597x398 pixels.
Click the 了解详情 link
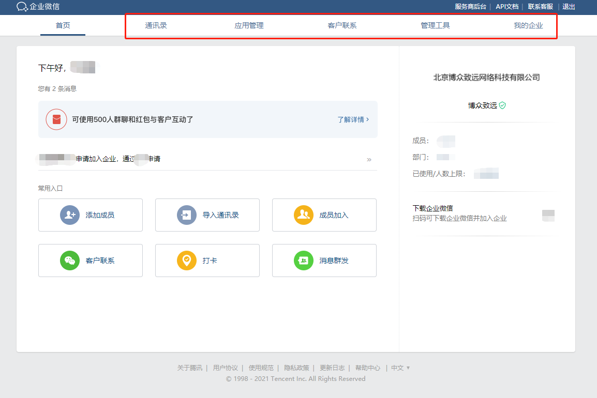(353, 119)
